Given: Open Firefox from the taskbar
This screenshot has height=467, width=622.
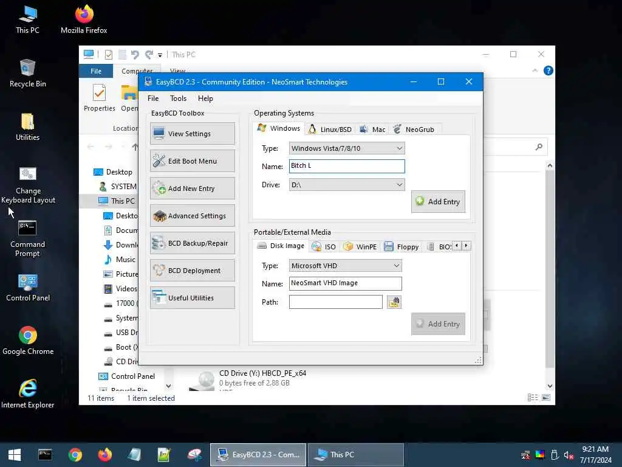Looking at the screenshot, I should pyautogui.click(x=104, y=455).
